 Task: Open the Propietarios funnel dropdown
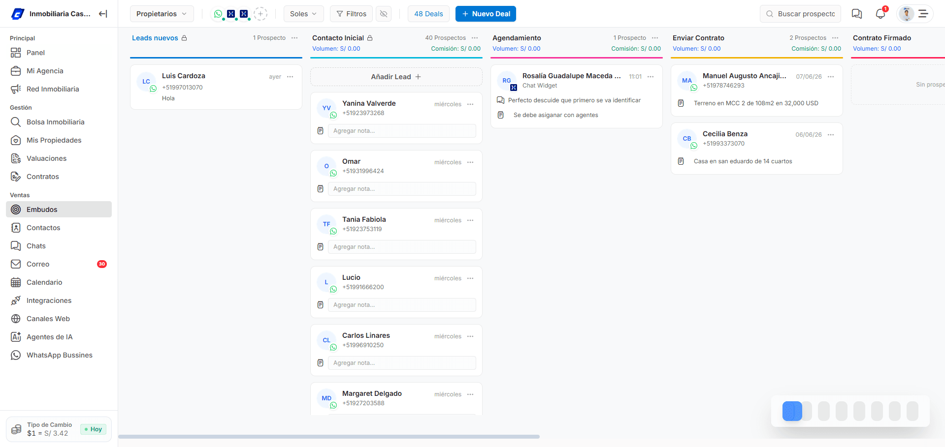tap(162, 14)
